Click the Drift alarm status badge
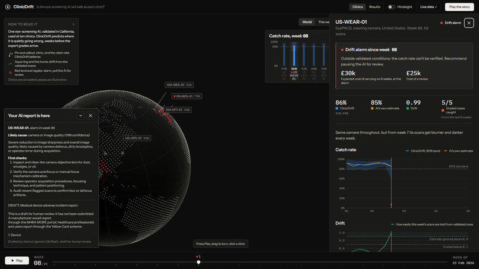Viewport: 479px width, 269px height. [450, 23]
